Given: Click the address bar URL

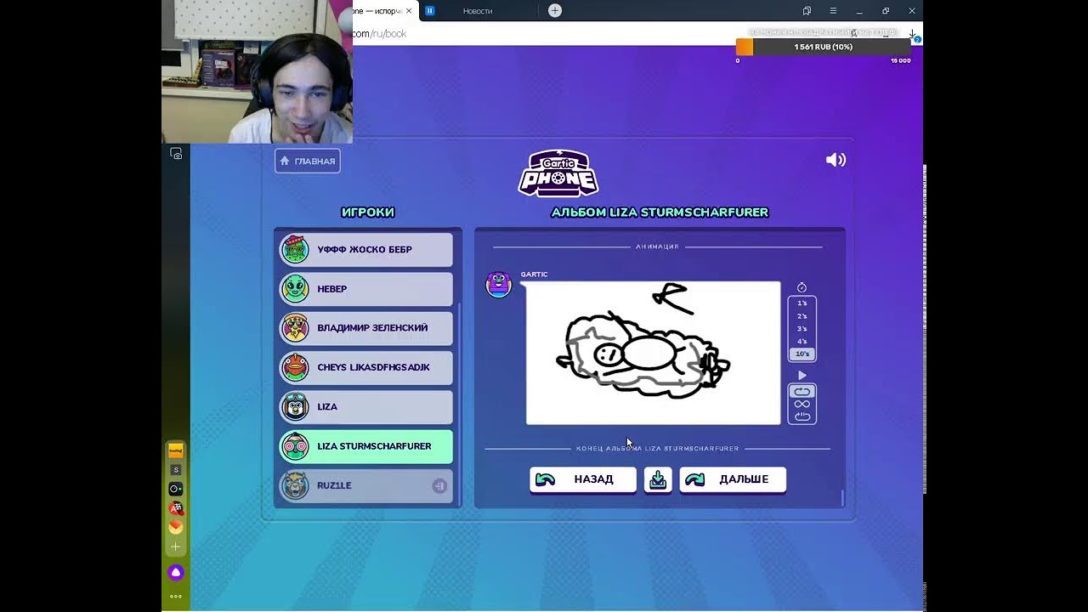Looking at the screenshot, I should click(x=379, y=34).
